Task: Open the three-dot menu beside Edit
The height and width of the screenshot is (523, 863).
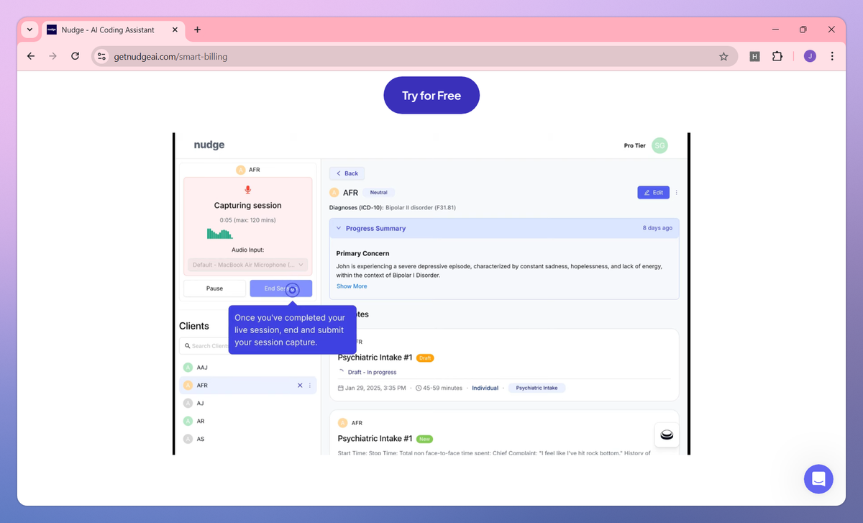Action: 676,193
